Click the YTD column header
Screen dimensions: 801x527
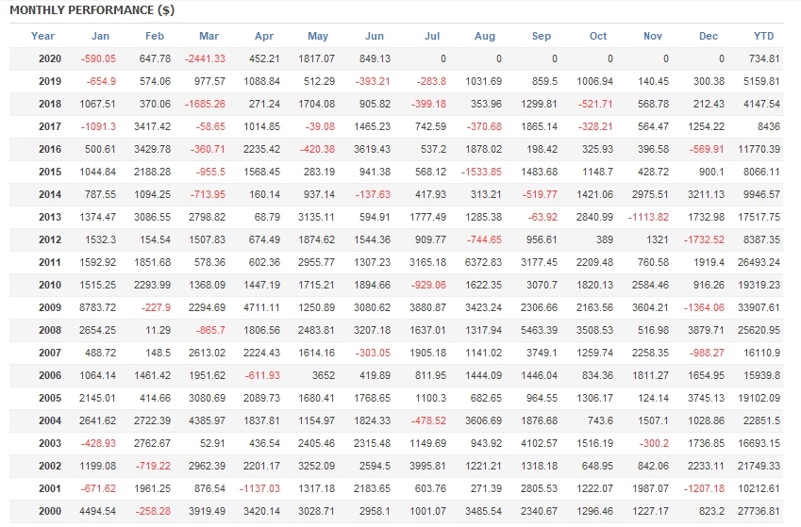763,36
